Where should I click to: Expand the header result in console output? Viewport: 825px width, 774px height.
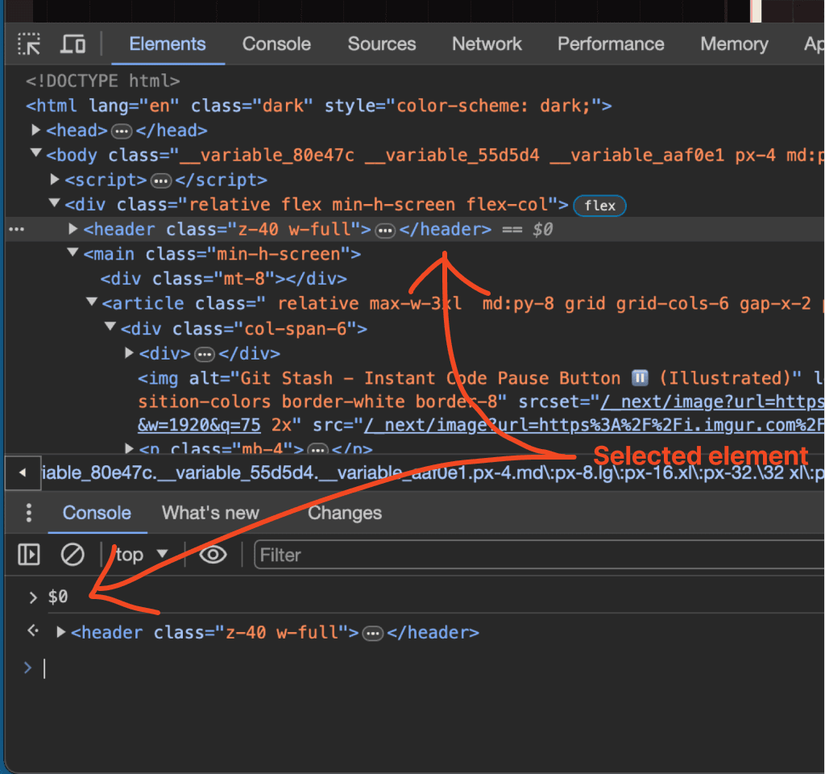tap(61, 632)
